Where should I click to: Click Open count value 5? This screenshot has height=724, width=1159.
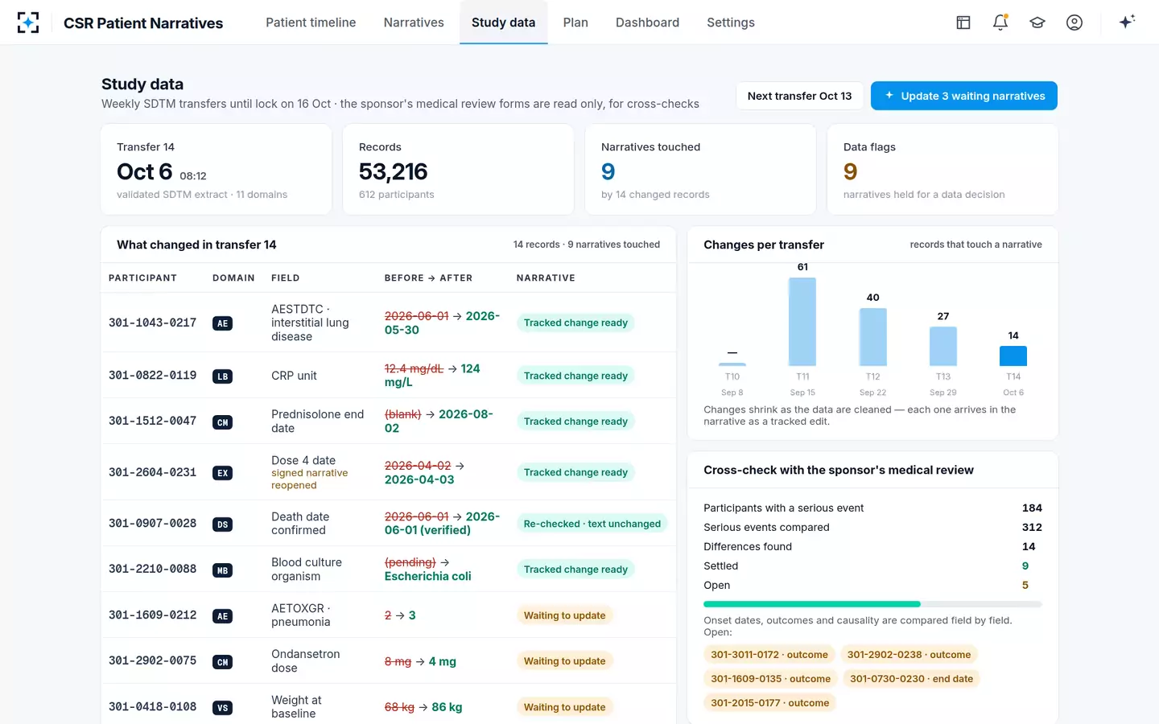click(x=1025, y=586)
